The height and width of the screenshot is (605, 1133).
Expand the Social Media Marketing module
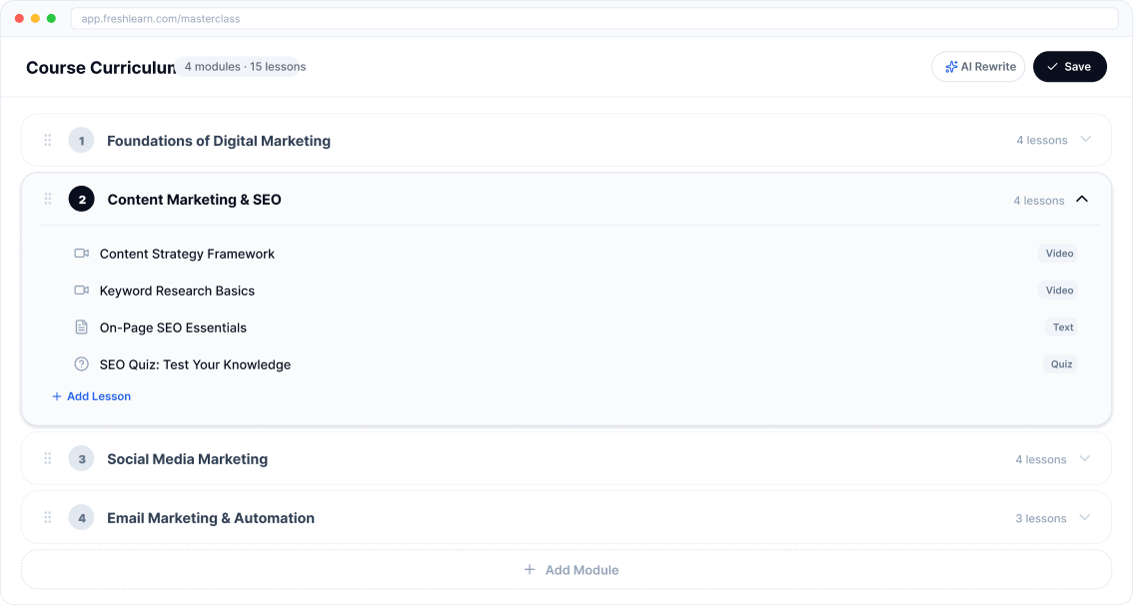(1085, 458)
